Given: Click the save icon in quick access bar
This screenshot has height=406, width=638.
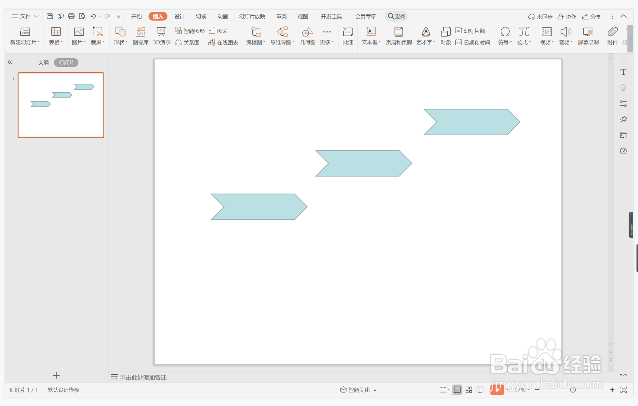Looking at the screenshot, I should 50,16.
